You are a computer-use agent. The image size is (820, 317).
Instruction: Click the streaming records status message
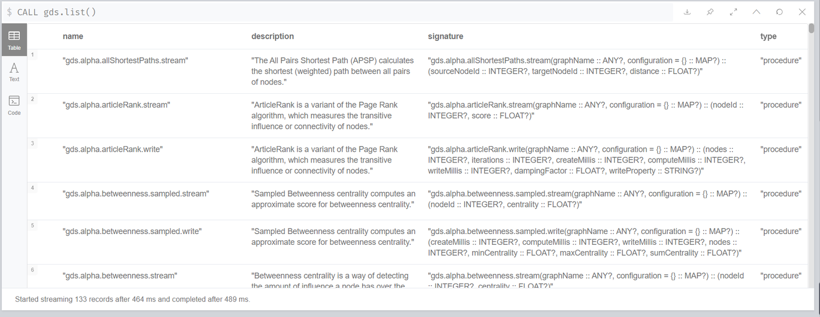[x=132, y=299]
